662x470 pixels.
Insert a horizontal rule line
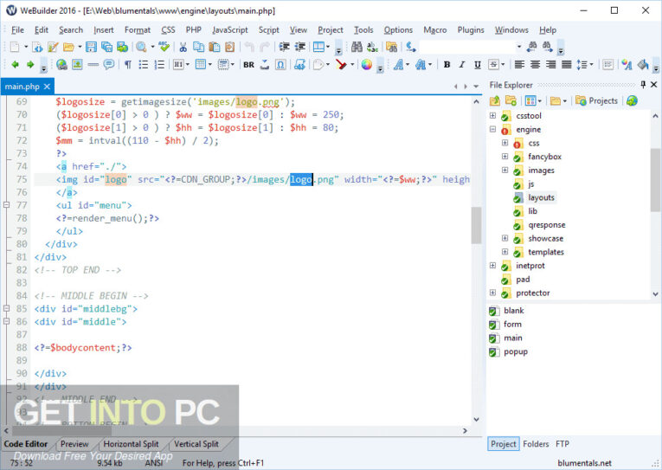click(93, 65)
